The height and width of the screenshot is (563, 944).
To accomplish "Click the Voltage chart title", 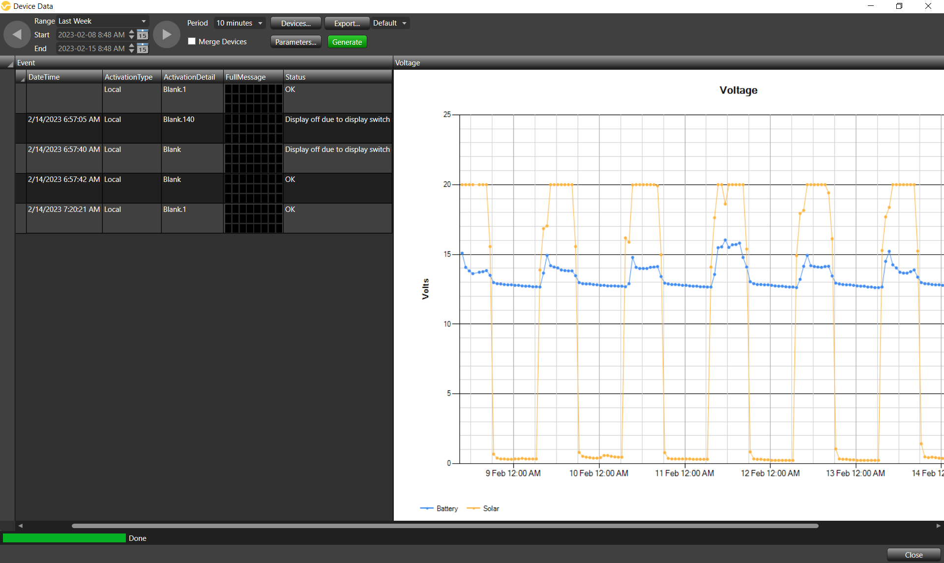I will pos(738,90).
